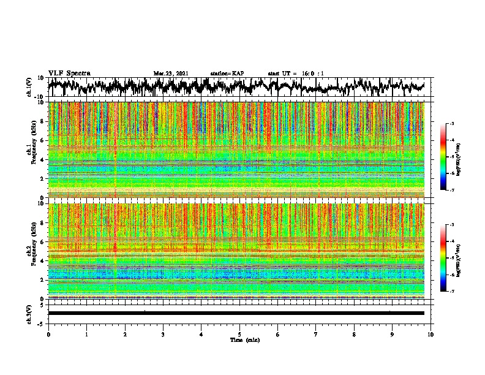The image size is (485, 375).
Task: Click the 'ch.3(V)' axis label
Action: 29,314
